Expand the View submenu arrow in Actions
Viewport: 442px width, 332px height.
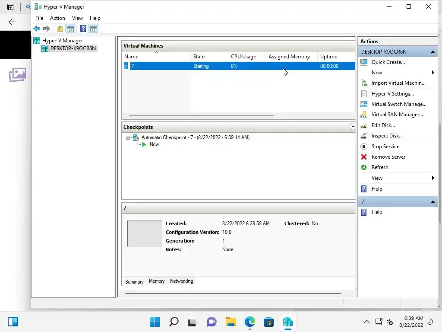433,178
